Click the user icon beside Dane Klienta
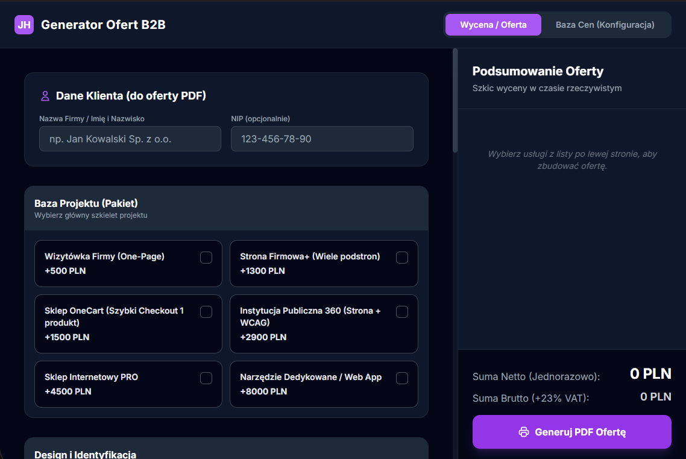The image size is (686, 459). [45, 96]
